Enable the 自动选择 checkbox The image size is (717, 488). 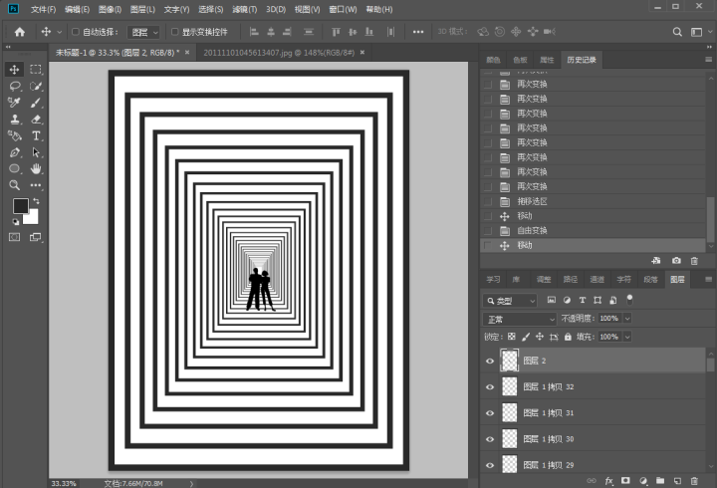(76, 32)
